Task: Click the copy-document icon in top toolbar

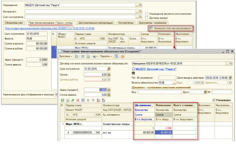Action: click(x=88, y=56)
